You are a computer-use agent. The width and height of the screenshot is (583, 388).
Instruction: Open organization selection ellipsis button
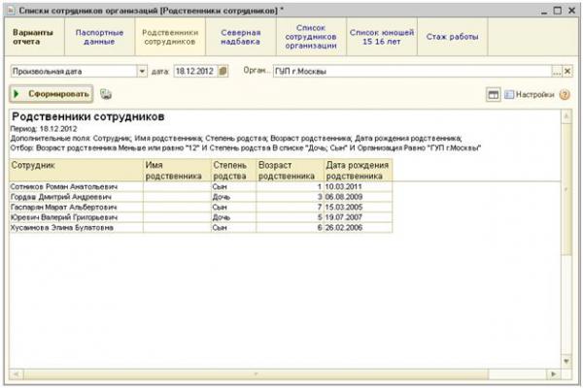pos(557,71)
